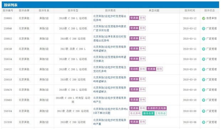Open complaint 起步时车内异响4S店不解决问题
This screenshot has width=221, height=129.
pos(110,111)
